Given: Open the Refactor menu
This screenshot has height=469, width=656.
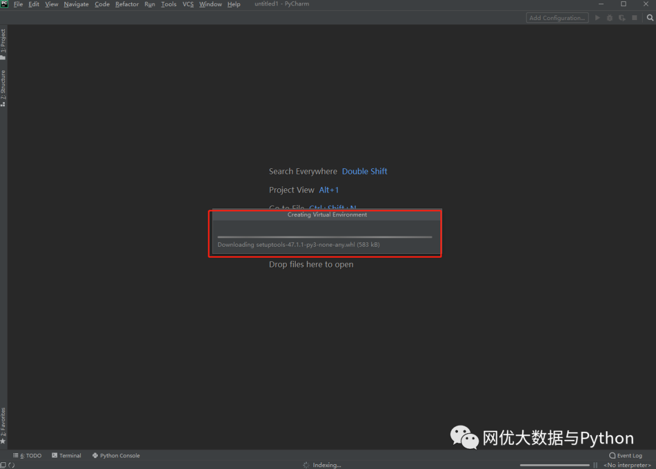Looking at the screenshot, I should [127, 4].
